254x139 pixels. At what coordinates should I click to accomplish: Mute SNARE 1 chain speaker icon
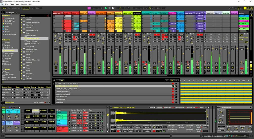[x=95, y=115]
